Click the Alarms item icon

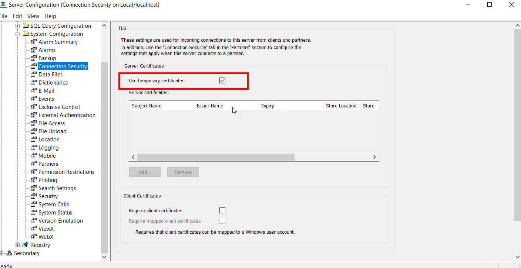[x=33, y=50]
